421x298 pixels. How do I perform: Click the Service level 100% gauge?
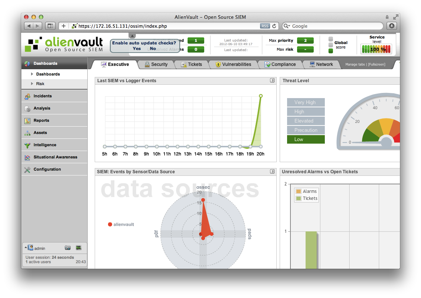(x=376, y=49)
